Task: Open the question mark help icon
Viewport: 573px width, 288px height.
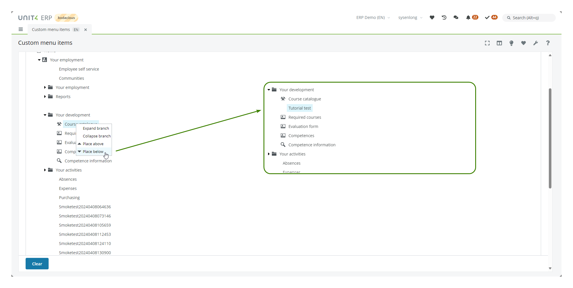Action: [x=548, y=43]
